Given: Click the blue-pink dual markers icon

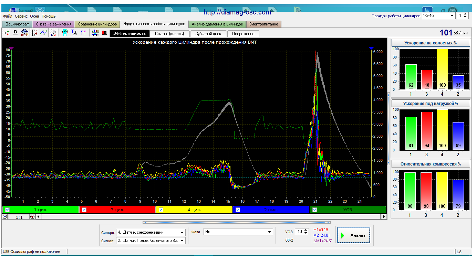Looking at the screenshot, I should tap(83, 32).
